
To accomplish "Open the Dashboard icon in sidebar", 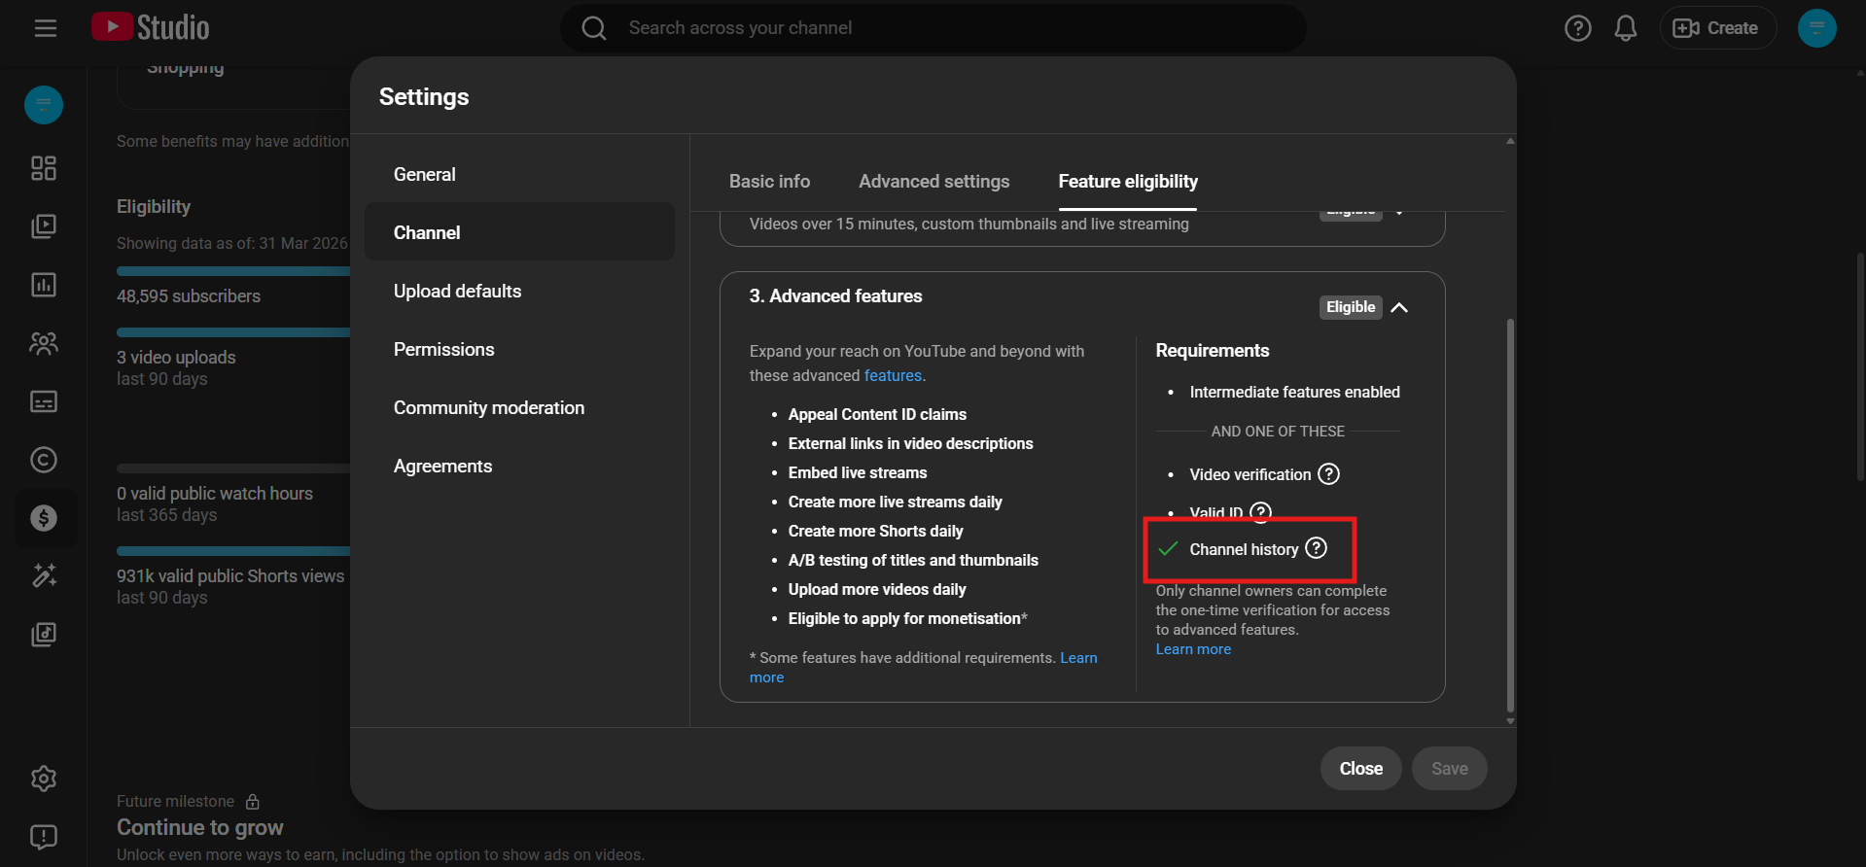I will tap(44, 168).
